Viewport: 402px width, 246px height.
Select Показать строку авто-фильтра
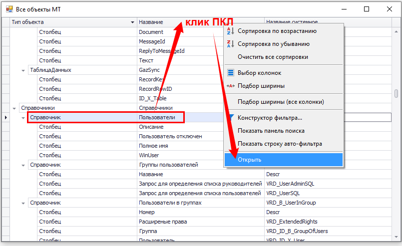(280, 144)
